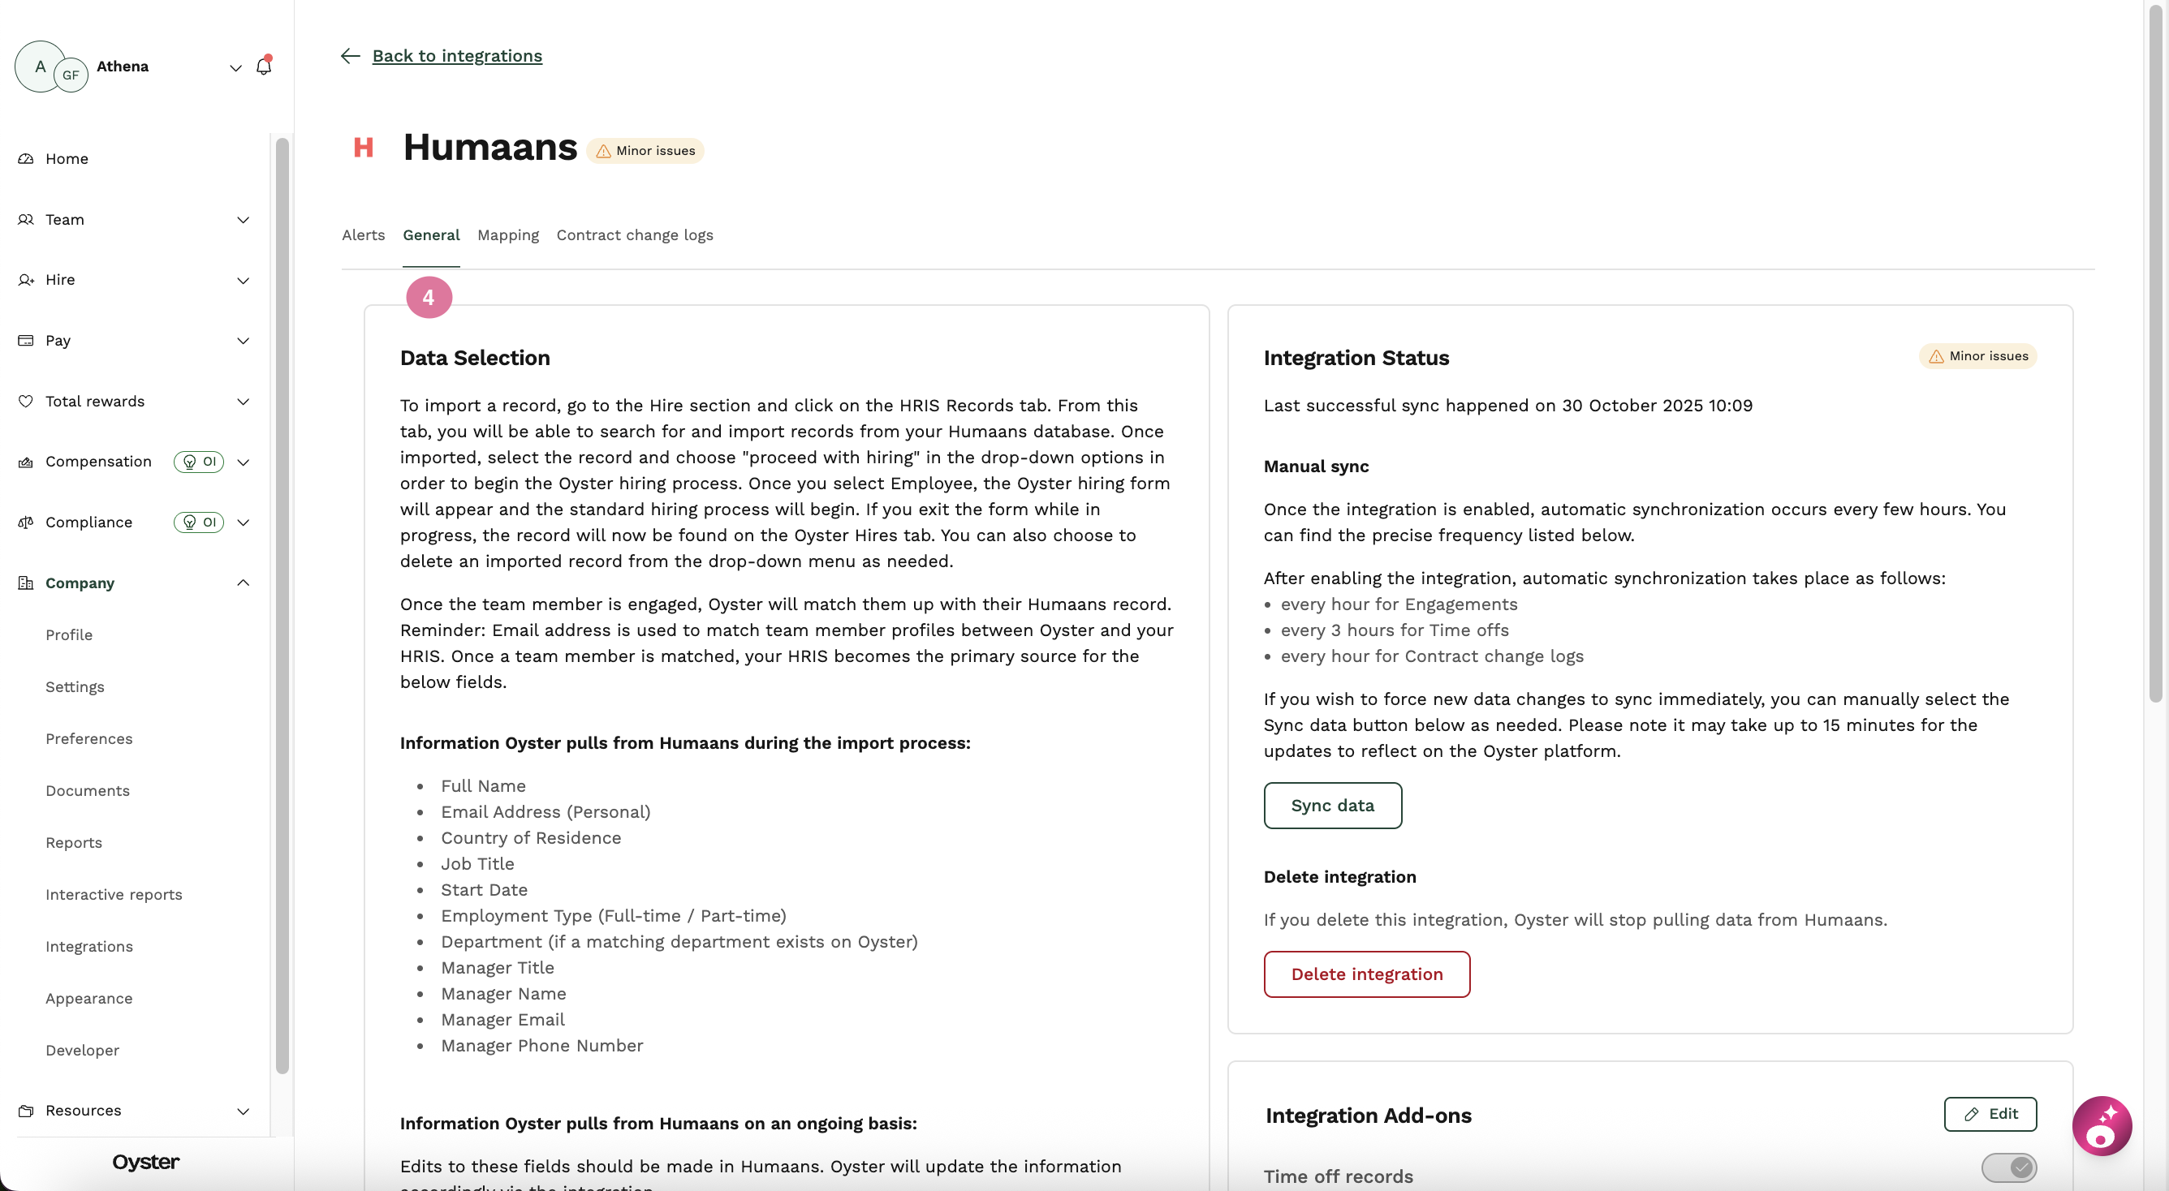Viewport: 2169px width, 1191px height.
Task: Click the Pay card icon
Action: click(x=26, y=340)
